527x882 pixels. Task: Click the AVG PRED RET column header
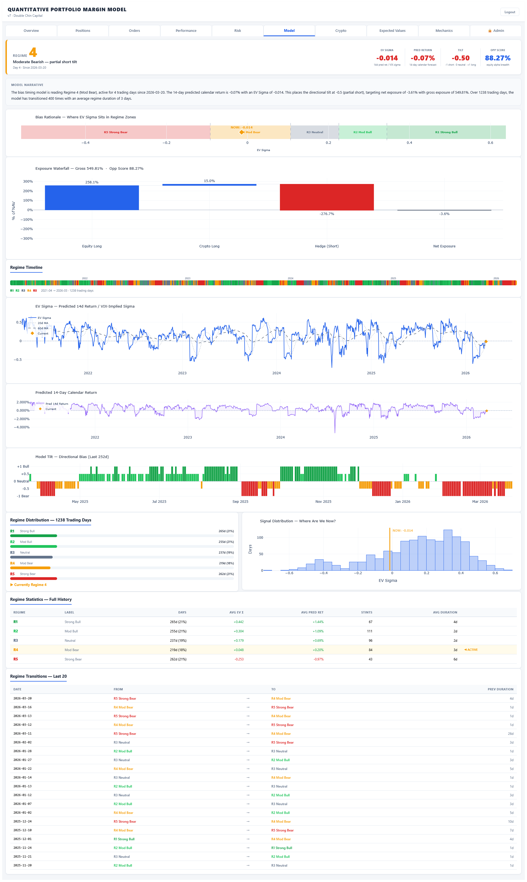[x=312, y=612]
